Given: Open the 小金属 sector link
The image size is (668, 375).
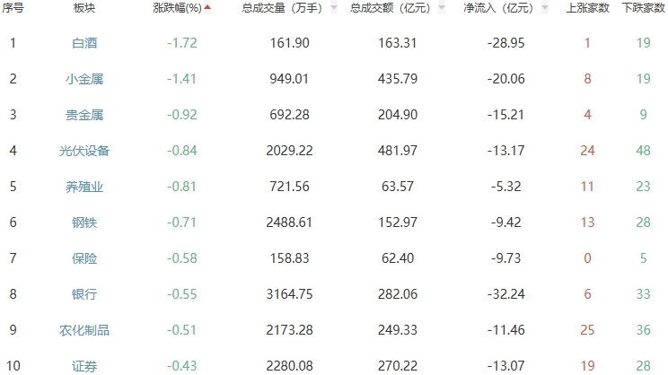Looking at the screenshot, I should (x=85, y=79).
